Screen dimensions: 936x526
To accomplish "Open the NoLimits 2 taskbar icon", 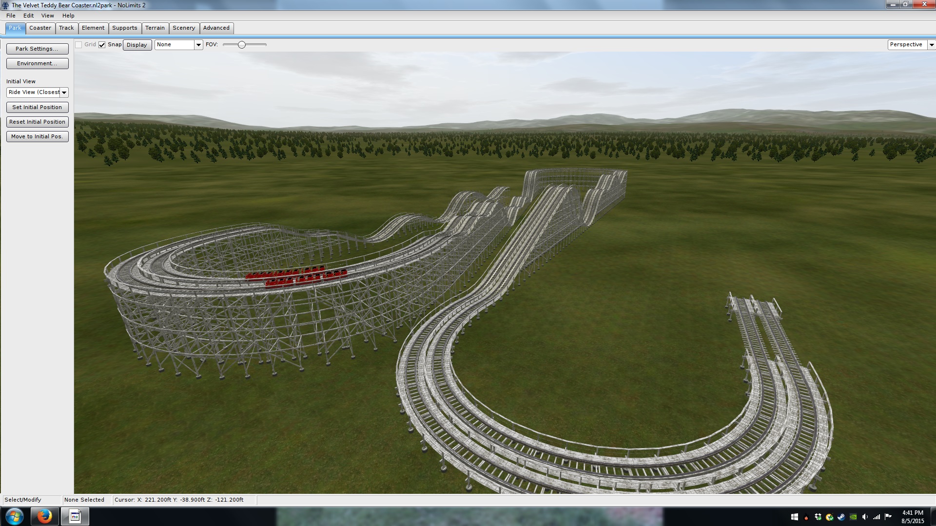I will click(x=75, y=516).
